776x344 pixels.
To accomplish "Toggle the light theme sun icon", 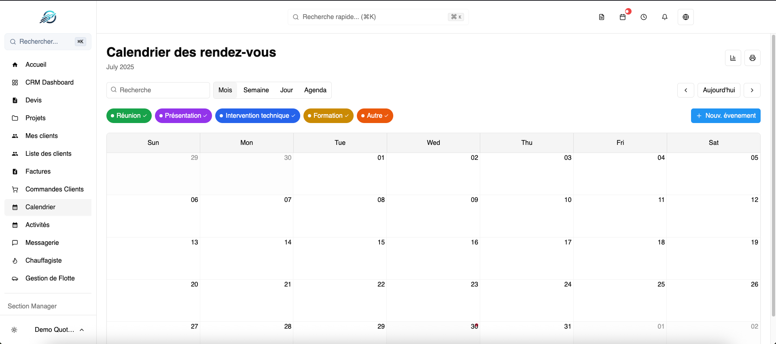I will coord(14,330).
